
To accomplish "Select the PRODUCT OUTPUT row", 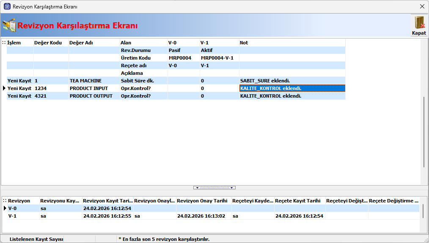I will (x=94, y=96).
